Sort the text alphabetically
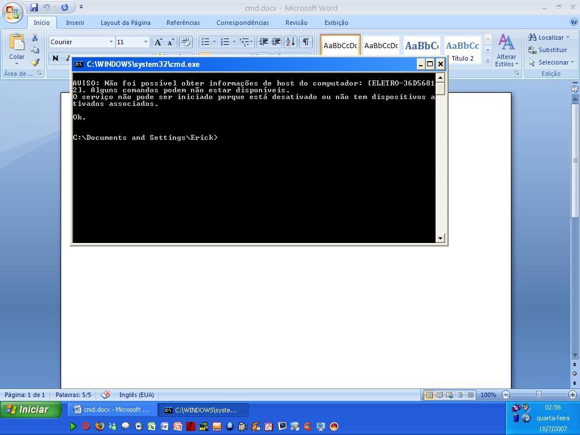Image resolution: width=580 pixels, height=435 pixels. pyautogui.click(x=291, y=42)
